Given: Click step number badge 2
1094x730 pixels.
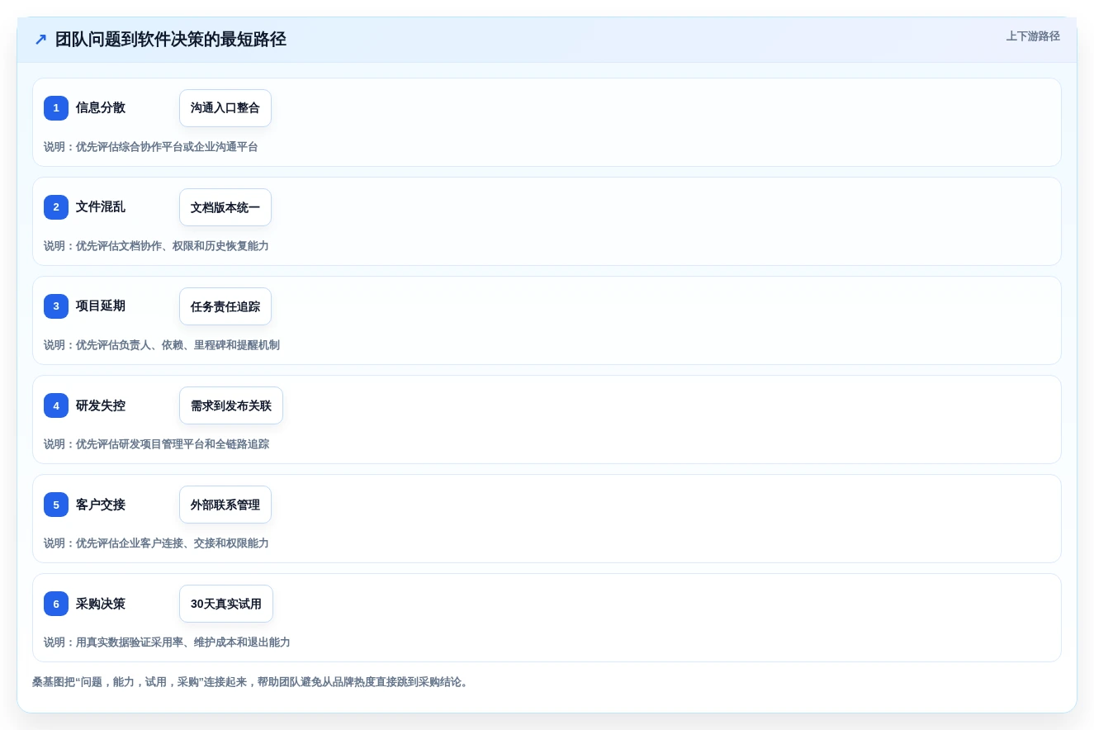Looking at the screenshot, I should pyautogui.click(x=56, y=207).
